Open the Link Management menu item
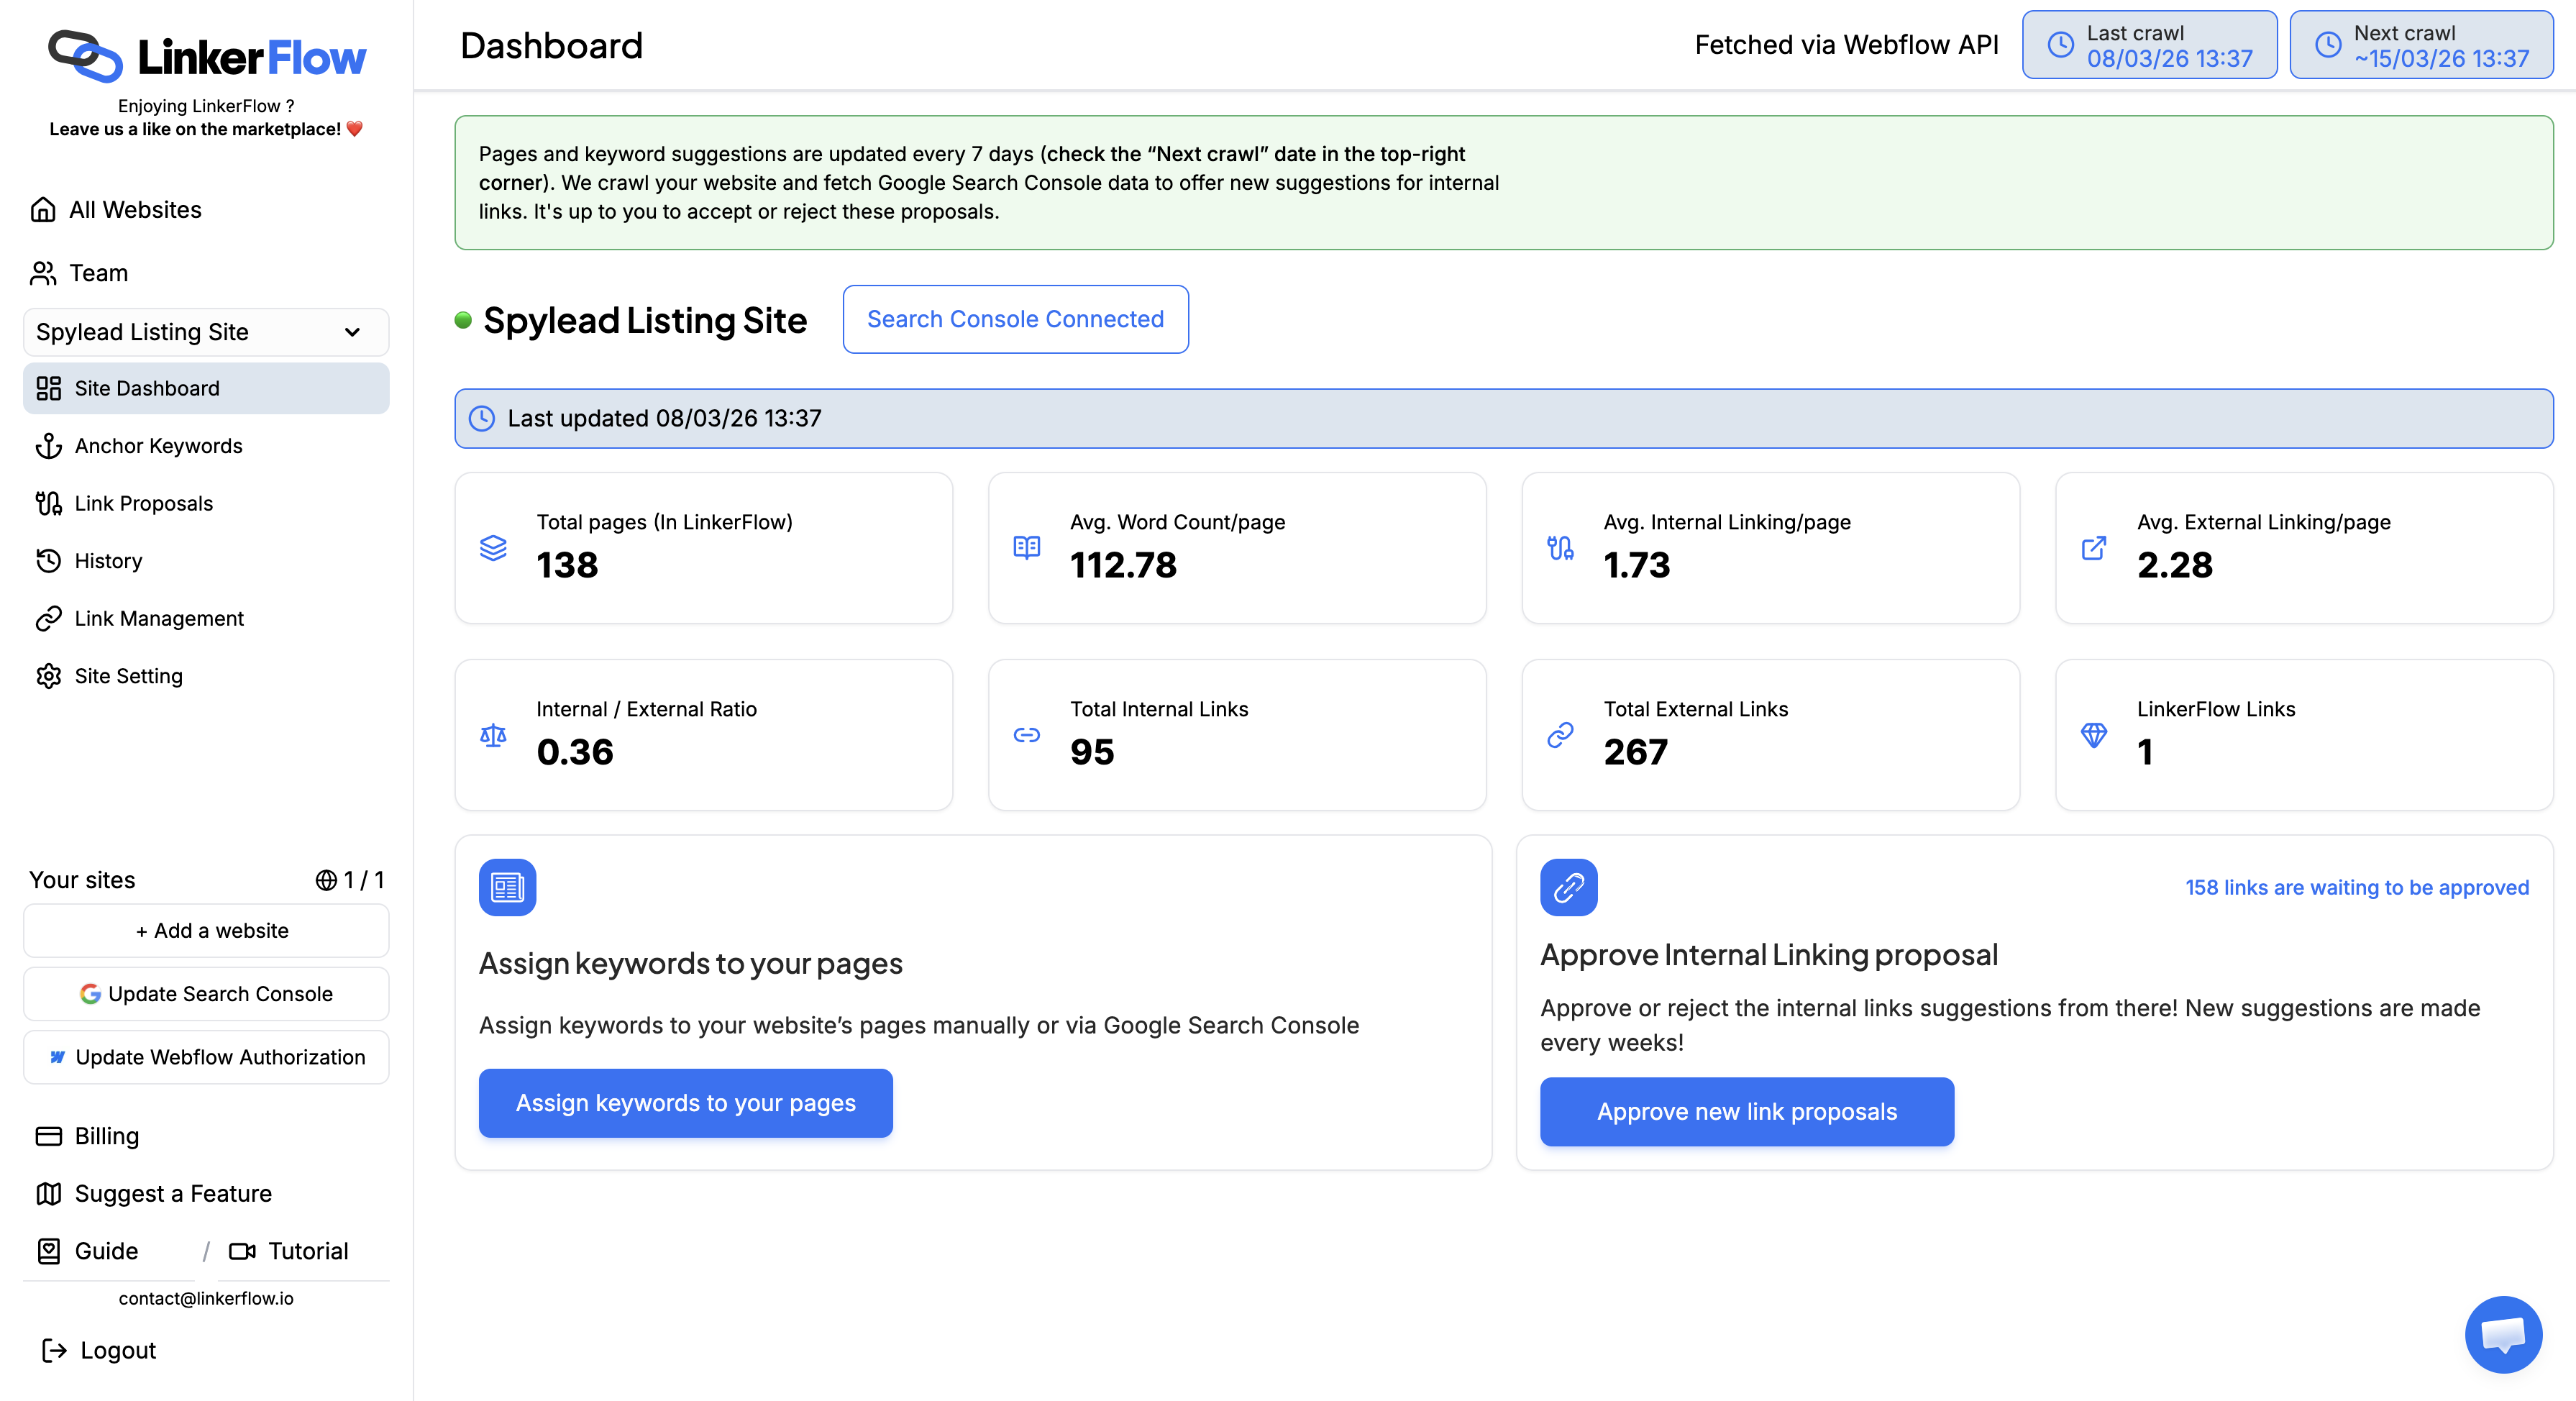2576x1401 pixels. tap(159, 619)
